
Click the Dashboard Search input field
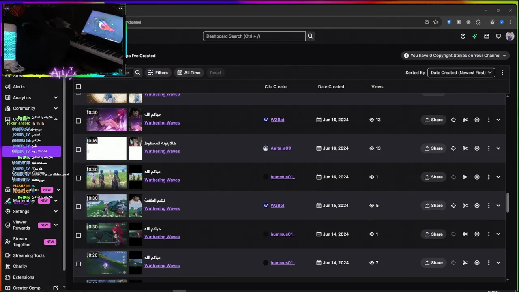pos(254,36)
